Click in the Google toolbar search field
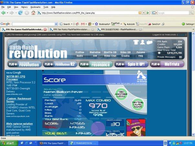 [34, 24]
